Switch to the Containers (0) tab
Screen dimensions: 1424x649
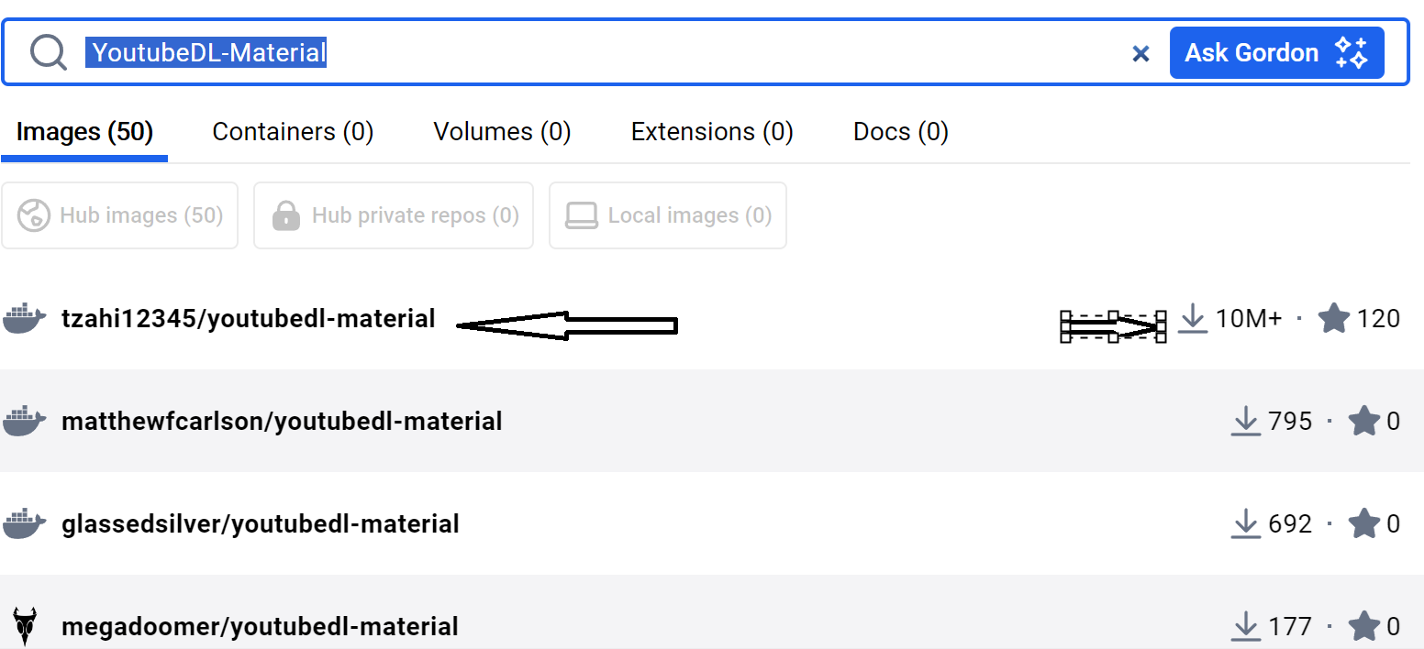[x=293, y=132]
